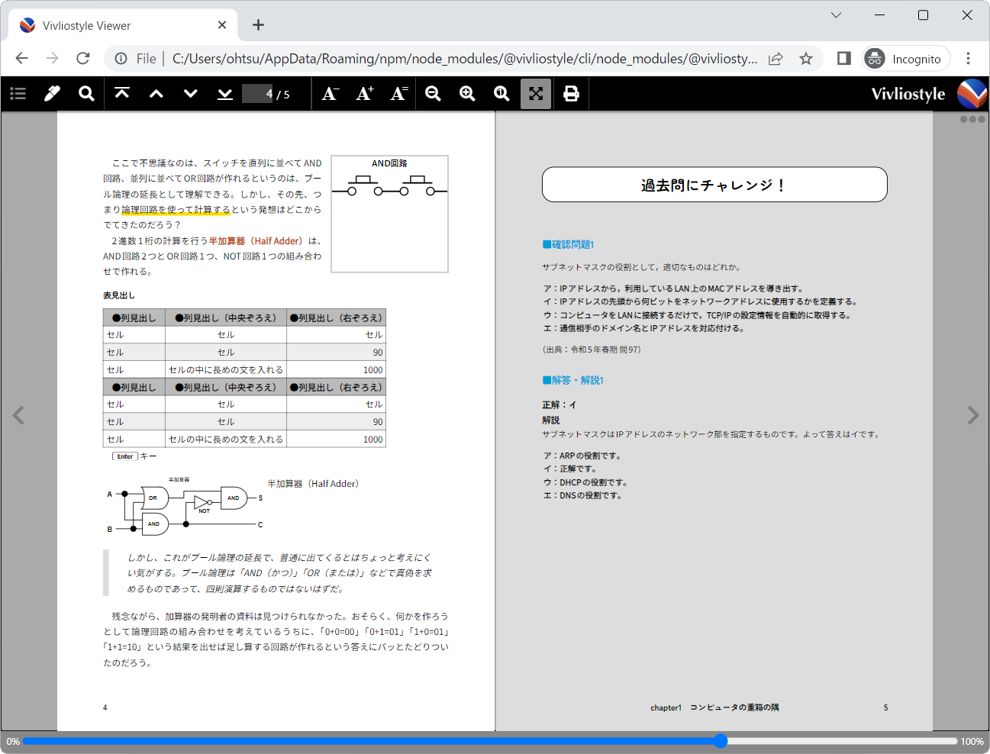Select the text highlighting marker tool
The width and height of the screenshot is (990, 754).
pos(51,93)
